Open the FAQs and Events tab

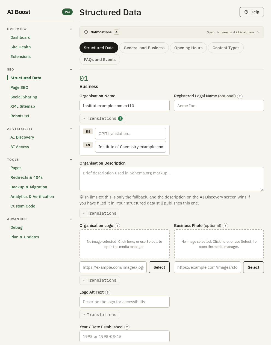coord(100,60)
